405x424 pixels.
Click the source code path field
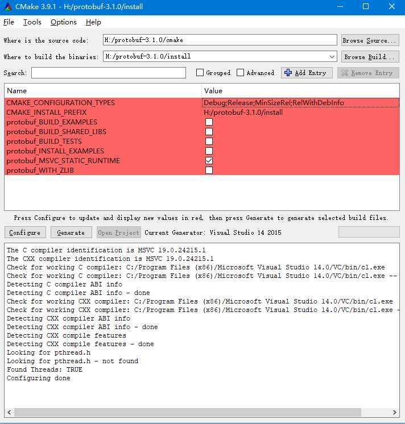tap(220, 40)
